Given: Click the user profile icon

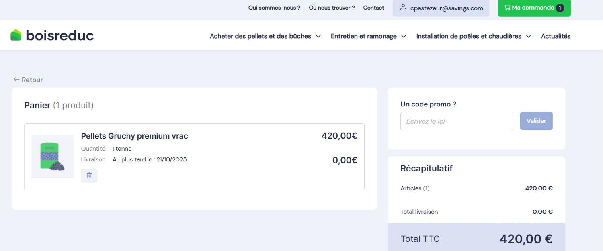Looking at the screenshot, I should 403,8.
